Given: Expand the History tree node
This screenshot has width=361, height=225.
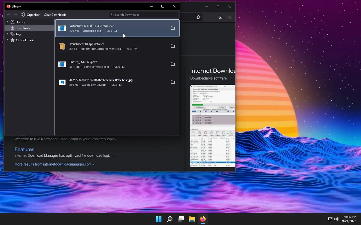Looking at the screenshot, I should pos(8,22).
